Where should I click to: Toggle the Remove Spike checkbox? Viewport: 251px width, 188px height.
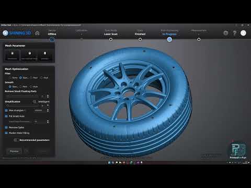(6, 127)
